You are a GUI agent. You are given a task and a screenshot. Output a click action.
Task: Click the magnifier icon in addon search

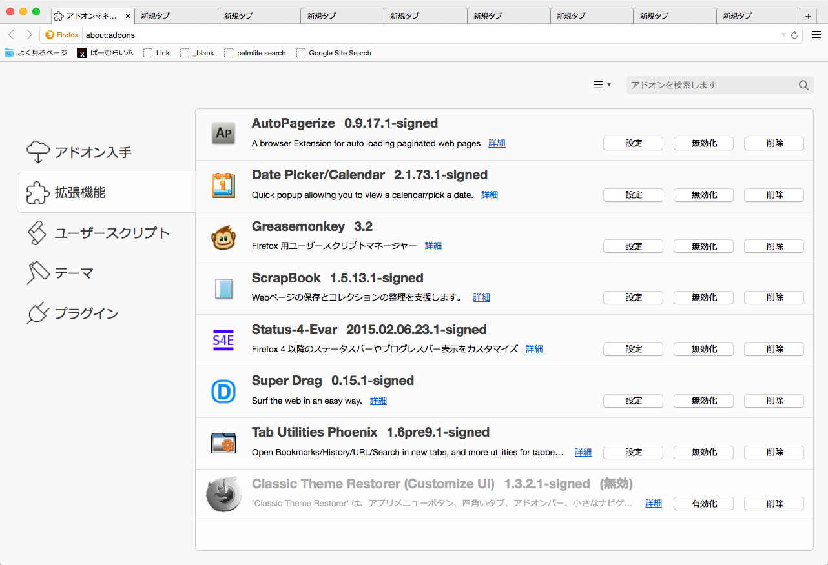click(803, 85)
